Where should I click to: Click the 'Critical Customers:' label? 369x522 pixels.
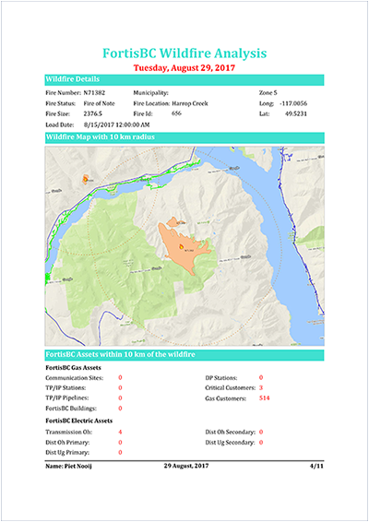(231, 388)
